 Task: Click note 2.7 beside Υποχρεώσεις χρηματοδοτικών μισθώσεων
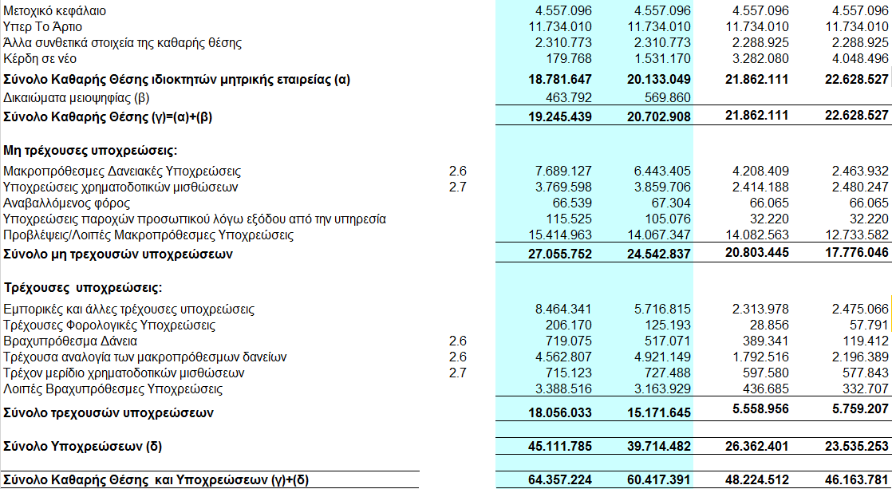457,187
